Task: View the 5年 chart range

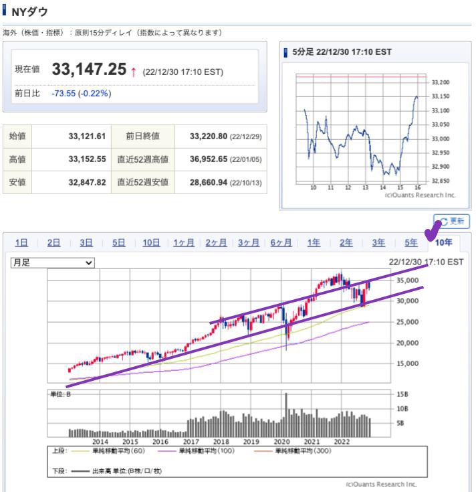Action: point(411,242)
